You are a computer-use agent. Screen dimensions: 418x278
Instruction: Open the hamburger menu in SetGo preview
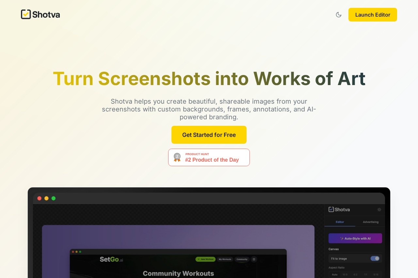point(254,259)
